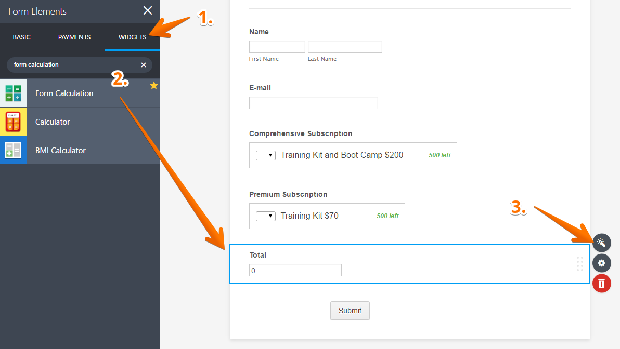This screenshot has width=620, height=349.
Task: Open the widget wizard wand icon
Action: (601, 243)
